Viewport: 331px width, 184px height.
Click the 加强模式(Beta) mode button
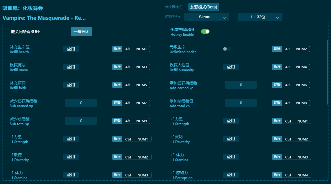point(204,7)
